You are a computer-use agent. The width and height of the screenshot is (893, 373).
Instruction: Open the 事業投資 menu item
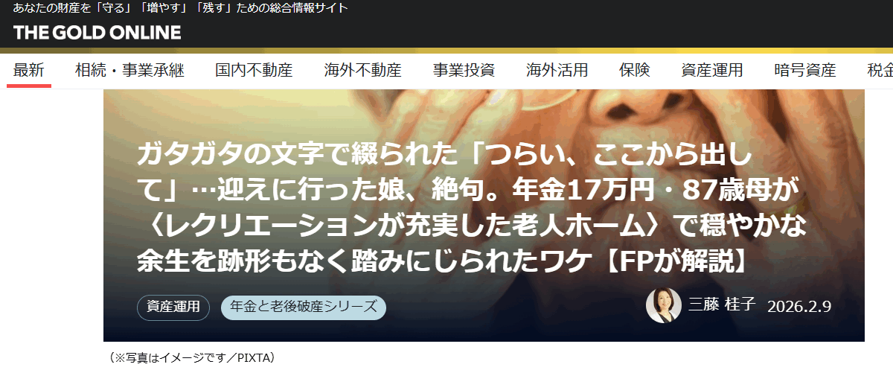(x=464, y=71)
